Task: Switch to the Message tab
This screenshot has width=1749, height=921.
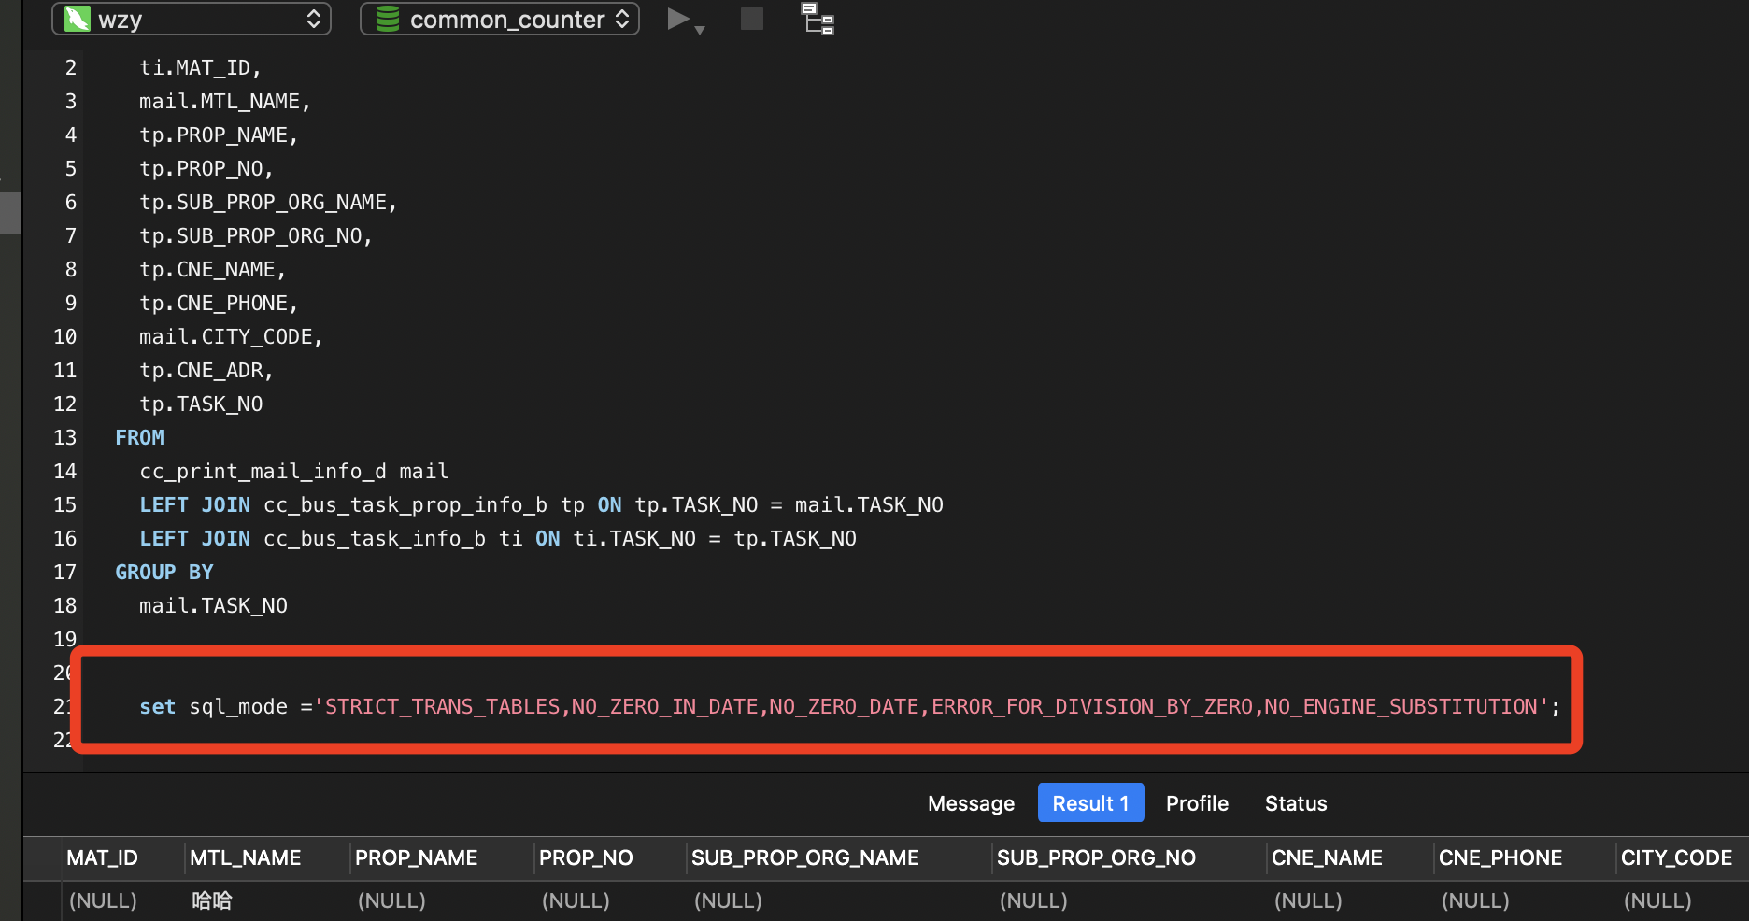Action: (971, 803)
